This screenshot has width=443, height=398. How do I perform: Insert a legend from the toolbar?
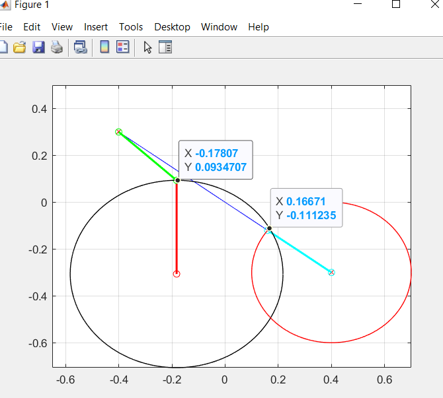point(122,48)
